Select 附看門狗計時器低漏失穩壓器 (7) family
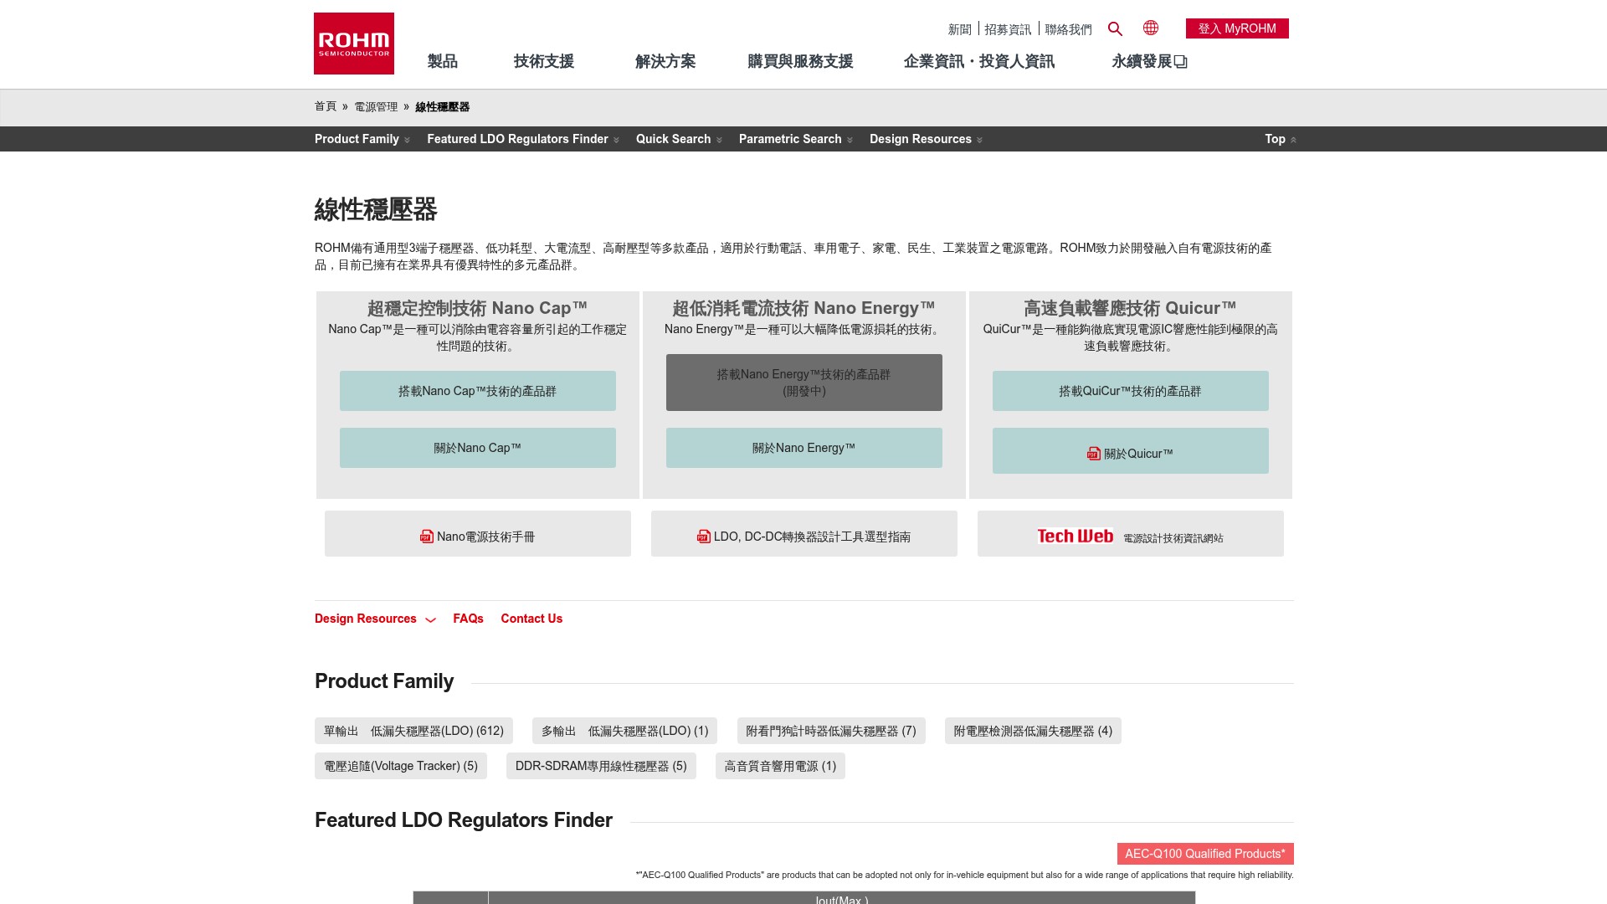Image resolution: width=1607 pixels, height=904 pixels. click(x=831, y=731)
